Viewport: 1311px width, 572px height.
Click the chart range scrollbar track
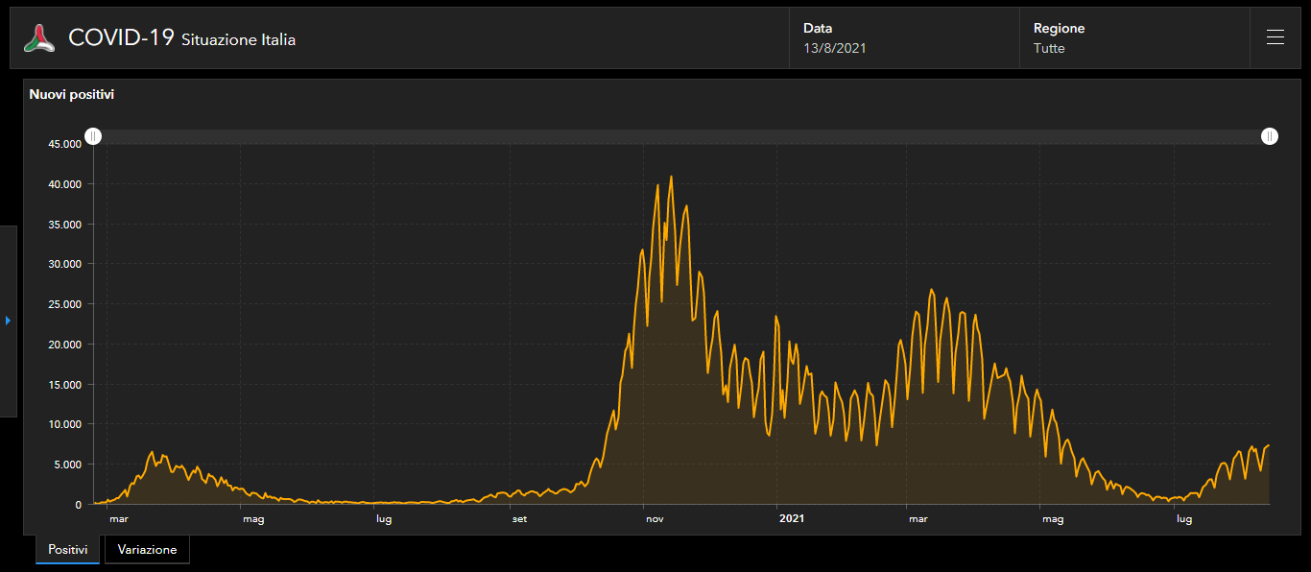681,136
